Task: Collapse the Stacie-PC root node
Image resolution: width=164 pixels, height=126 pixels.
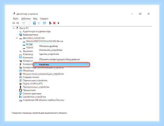Action: (13, 28)
